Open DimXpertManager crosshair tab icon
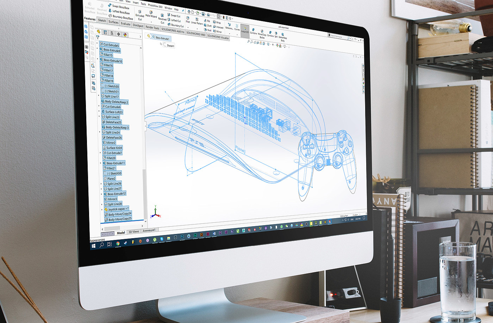This screenshot has width=493, height=323. 119,34
